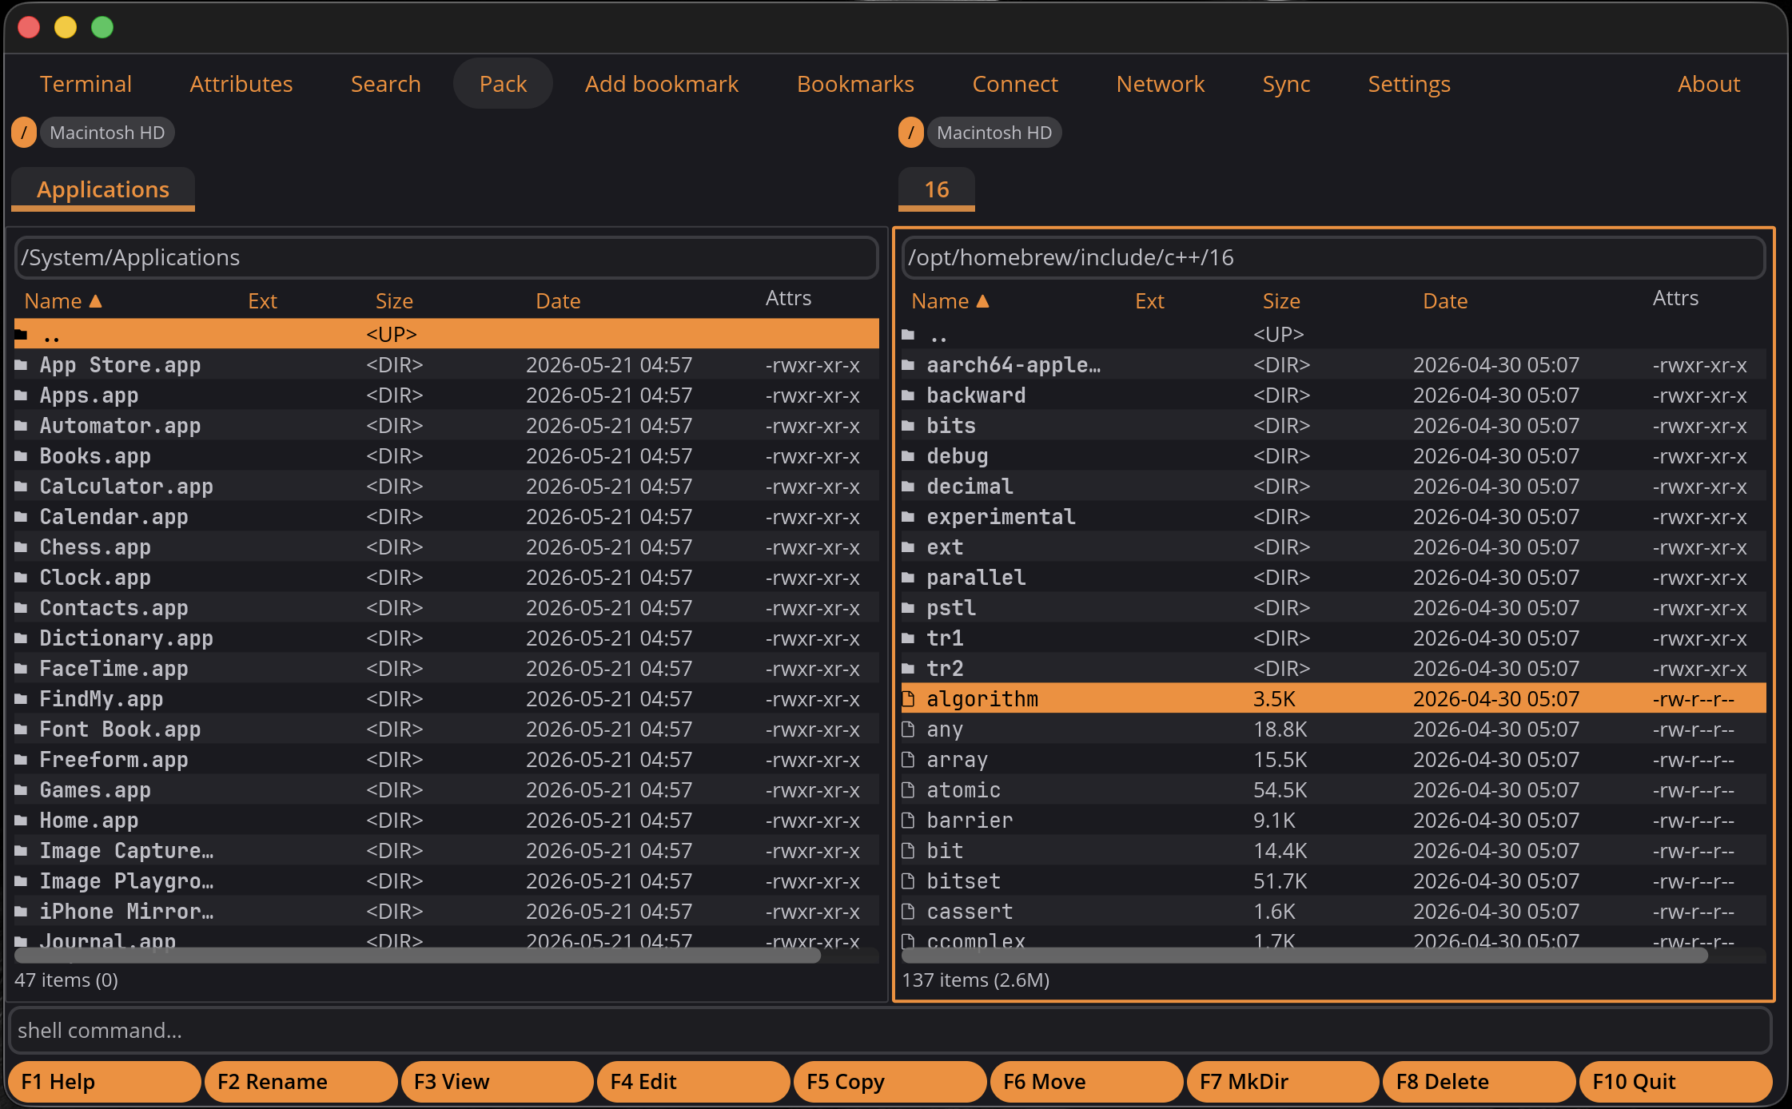Select the Pack menu item
The height and width of the screenshot is (1109, 1792).
click(x=503, y=84)
